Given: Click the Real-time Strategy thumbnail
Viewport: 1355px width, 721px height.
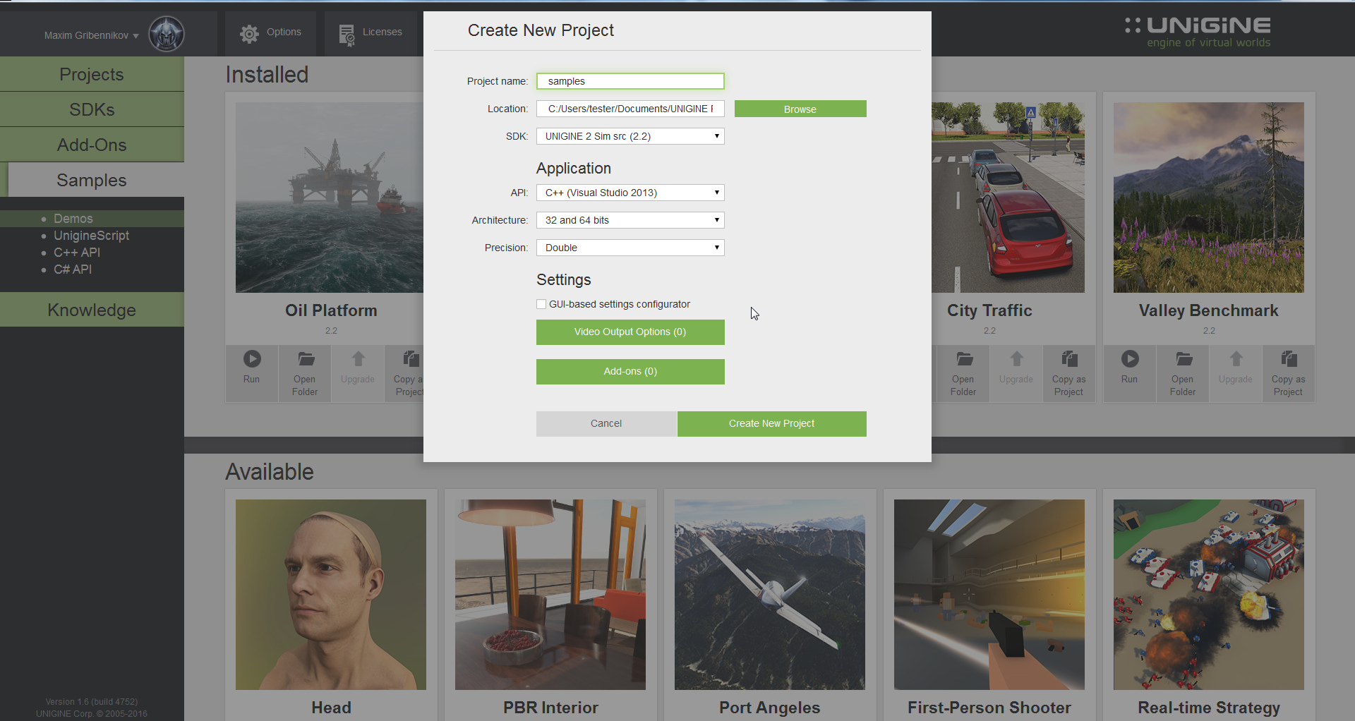Looking at the screenshot, I should 1209,595.
